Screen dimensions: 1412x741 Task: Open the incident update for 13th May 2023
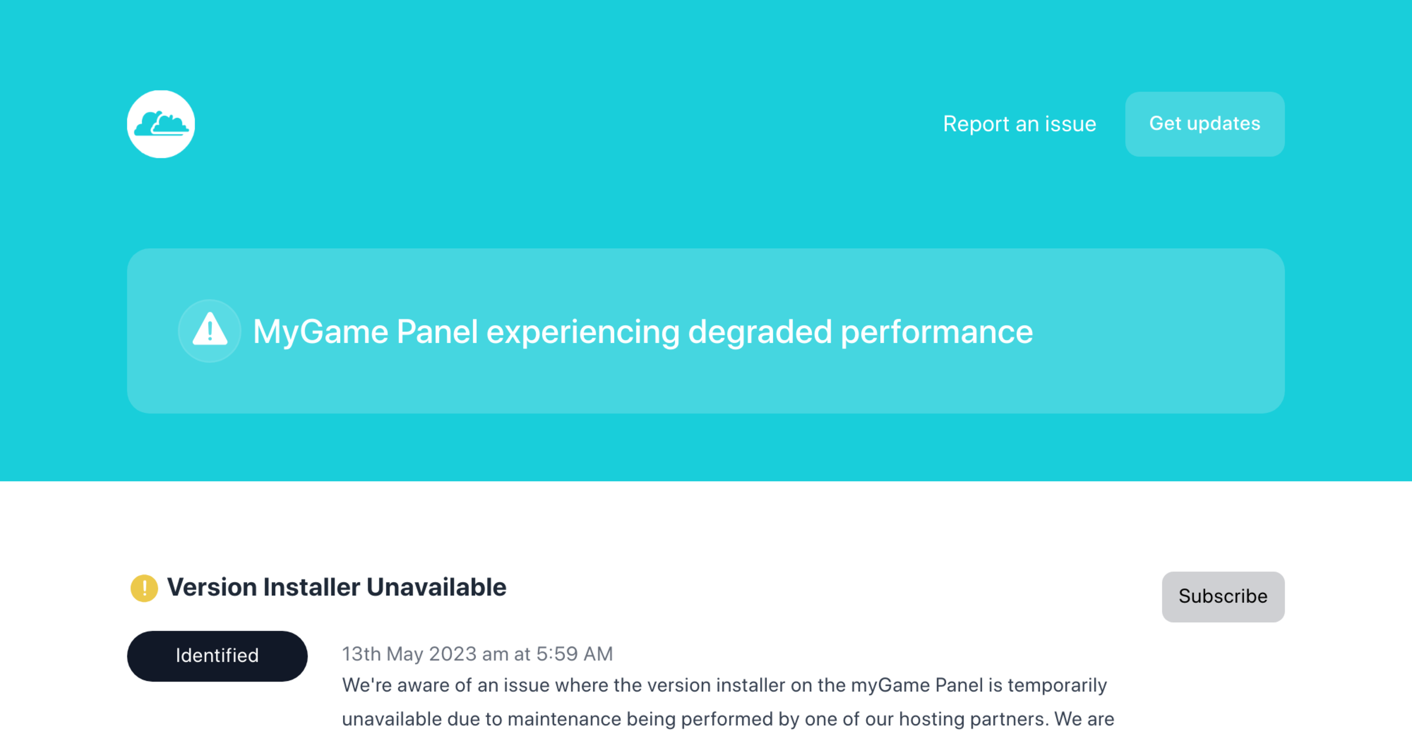point(477,653)
